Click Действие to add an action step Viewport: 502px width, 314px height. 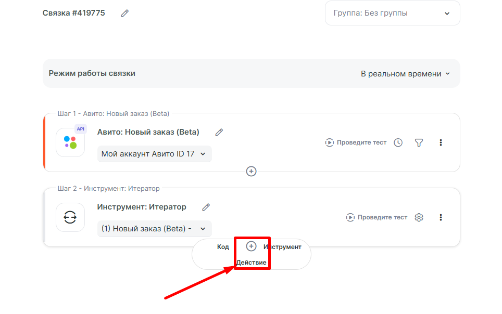pos(251,263)
